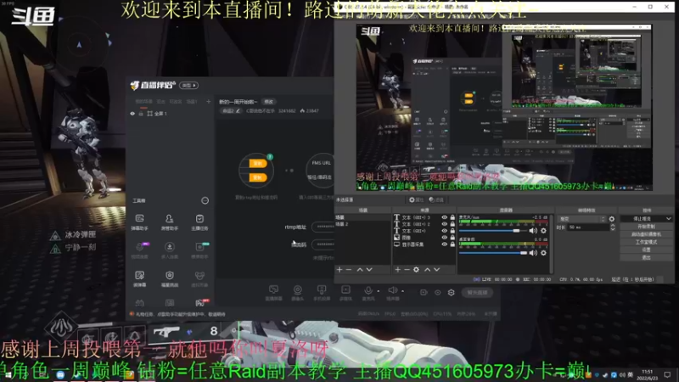Mute the 麦克风/Aux mixer channel
Viewport: 679px width, 382px height.
533,231
